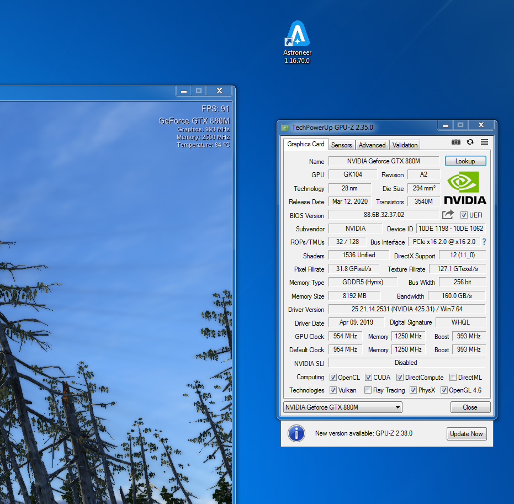Screen dimensions: 514x504
Task: Open the GPU-Z hamburger menu icon
Action: tap(485, 142)
